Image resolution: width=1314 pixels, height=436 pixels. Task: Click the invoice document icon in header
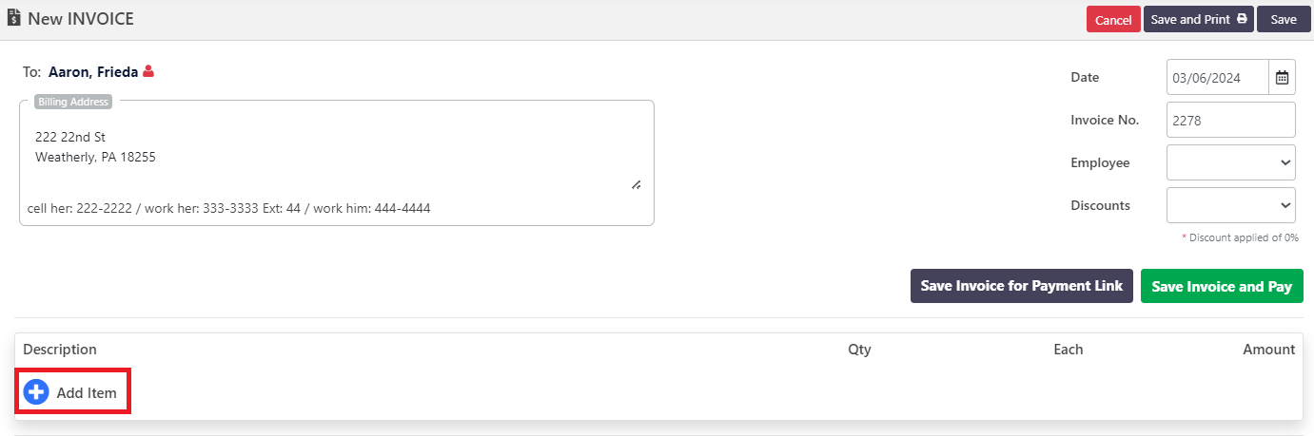pyautogui.click(x=14, y=18)
